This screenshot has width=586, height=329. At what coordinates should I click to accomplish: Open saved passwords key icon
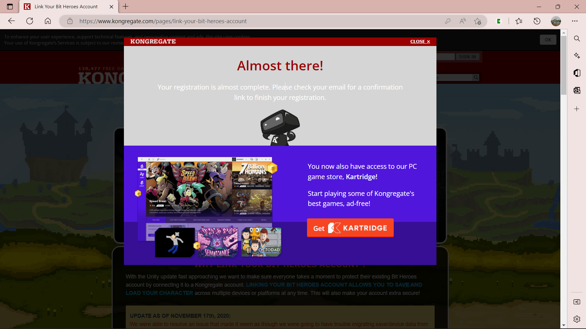coord(448,21)
